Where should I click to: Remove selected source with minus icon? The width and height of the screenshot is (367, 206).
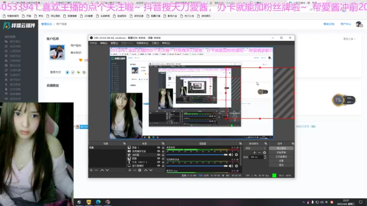pos(134,170)
